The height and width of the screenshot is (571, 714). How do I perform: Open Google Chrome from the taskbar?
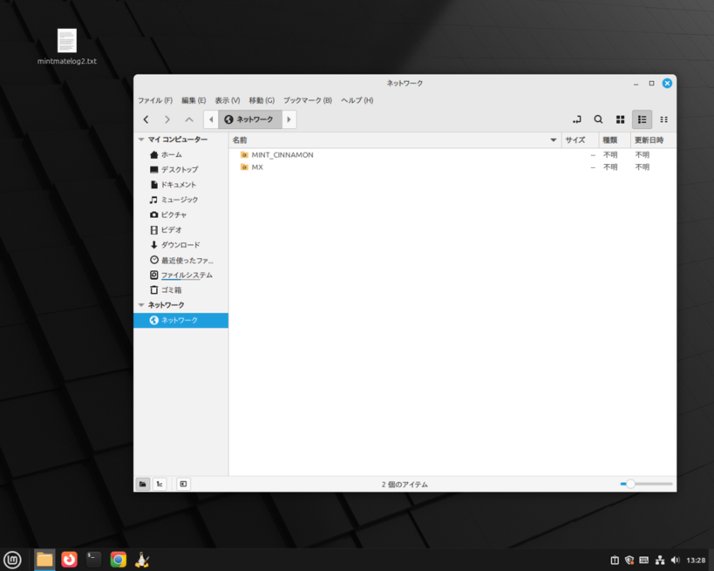coord(118,560)
